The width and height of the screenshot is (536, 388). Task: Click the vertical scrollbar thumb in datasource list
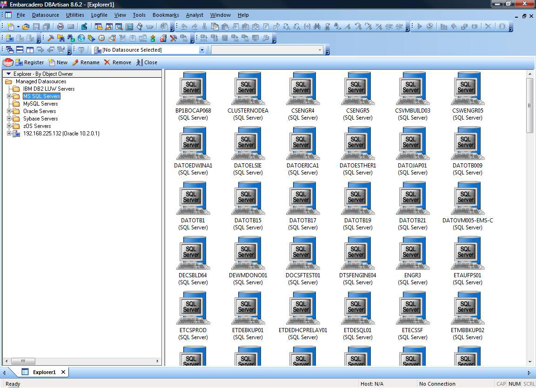coord(529,106)
